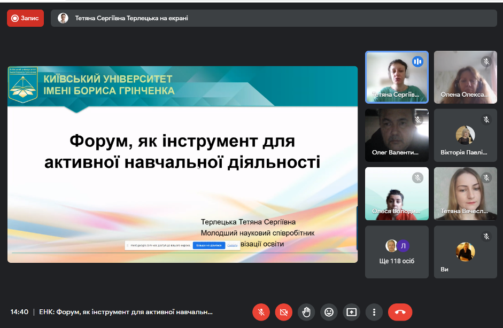Click the muted mic icon on Вікторія Павлівна's tile

(486, 120)
